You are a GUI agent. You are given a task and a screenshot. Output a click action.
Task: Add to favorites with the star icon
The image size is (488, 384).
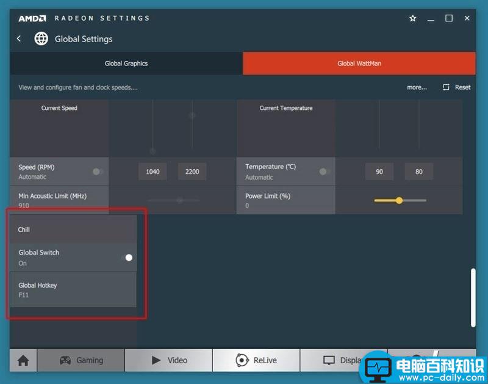click(x=413, y=18)
